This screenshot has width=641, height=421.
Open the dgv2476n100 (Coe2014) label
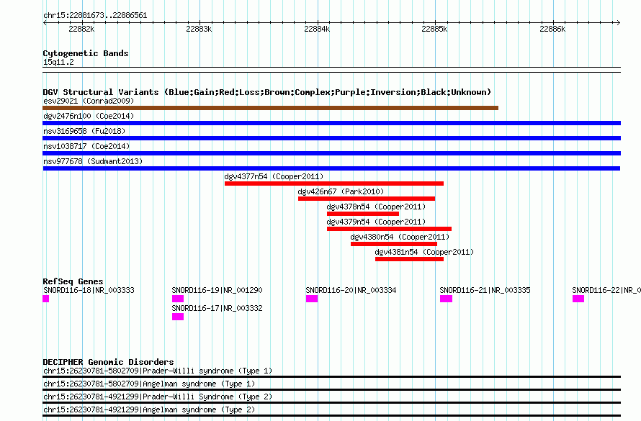(x=89, y=116)
